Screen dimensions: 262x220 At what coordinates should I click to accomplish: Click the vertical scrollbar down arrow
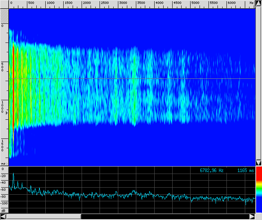point(258,162)
